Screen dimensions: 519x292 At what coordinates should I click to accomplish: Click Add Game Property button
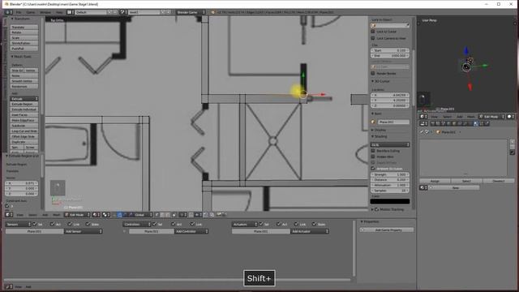click(x=387, y=230)
